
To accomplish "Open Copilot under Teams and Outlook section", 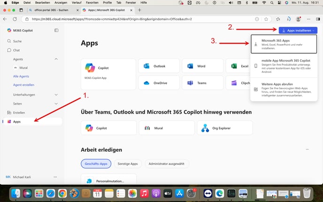I will click(x=108, y=128).
